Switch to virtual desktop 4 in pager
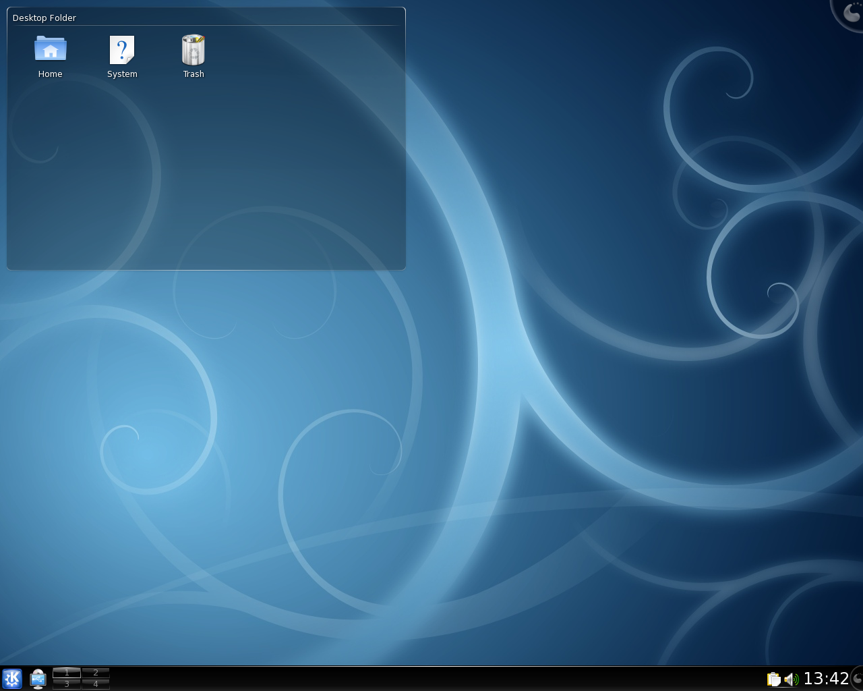The image size is (863, 691). coord(96,684)
